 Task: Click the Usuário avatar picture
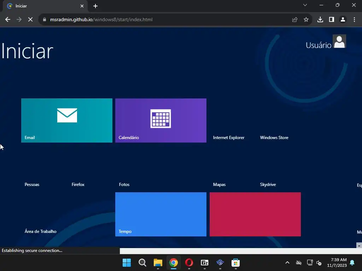[x=339, y=42]
